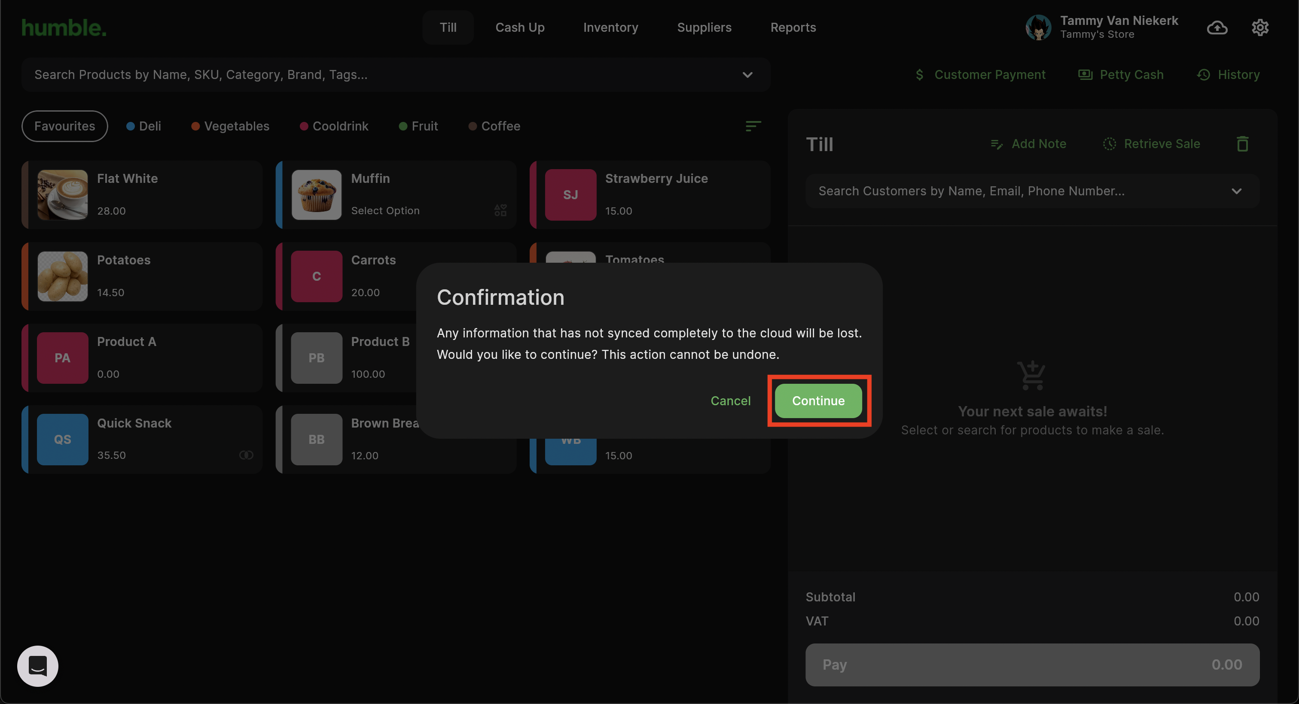Click the VAT label
The height and width of the screenshot is (704, 1299).
(x=817, y=621)
